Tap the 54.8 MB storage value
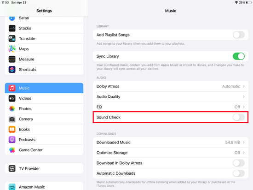This screenshot has width=253, height=190. pos(233,142)
